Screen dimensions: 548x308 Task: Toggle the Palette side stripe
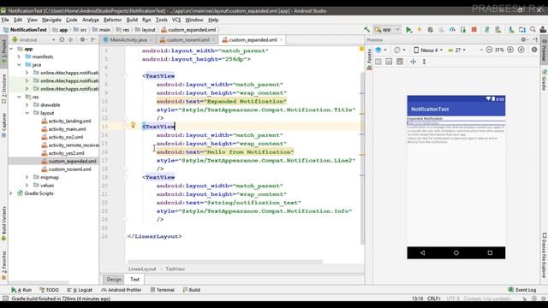369,60
